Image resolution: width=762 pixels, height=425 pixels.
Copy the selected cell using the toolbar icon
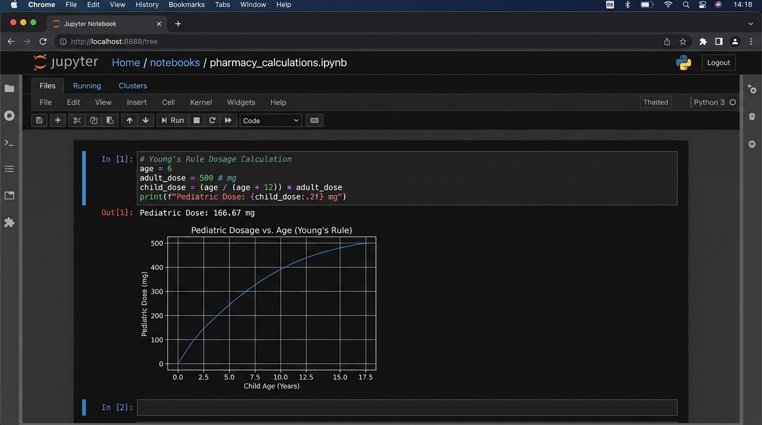(x=93, y=120)
